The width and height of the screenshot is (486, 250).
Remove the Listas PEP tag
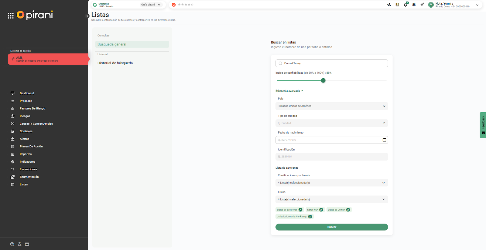321,210
